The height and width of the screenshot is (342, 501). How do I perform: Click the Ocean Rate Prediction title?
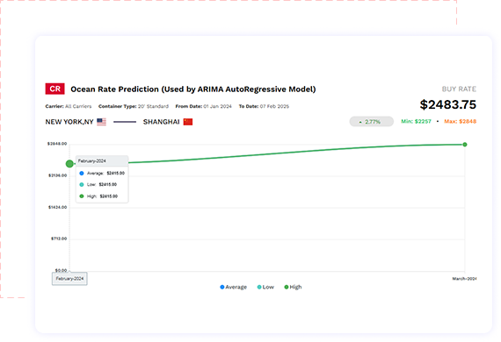point(193,89)
